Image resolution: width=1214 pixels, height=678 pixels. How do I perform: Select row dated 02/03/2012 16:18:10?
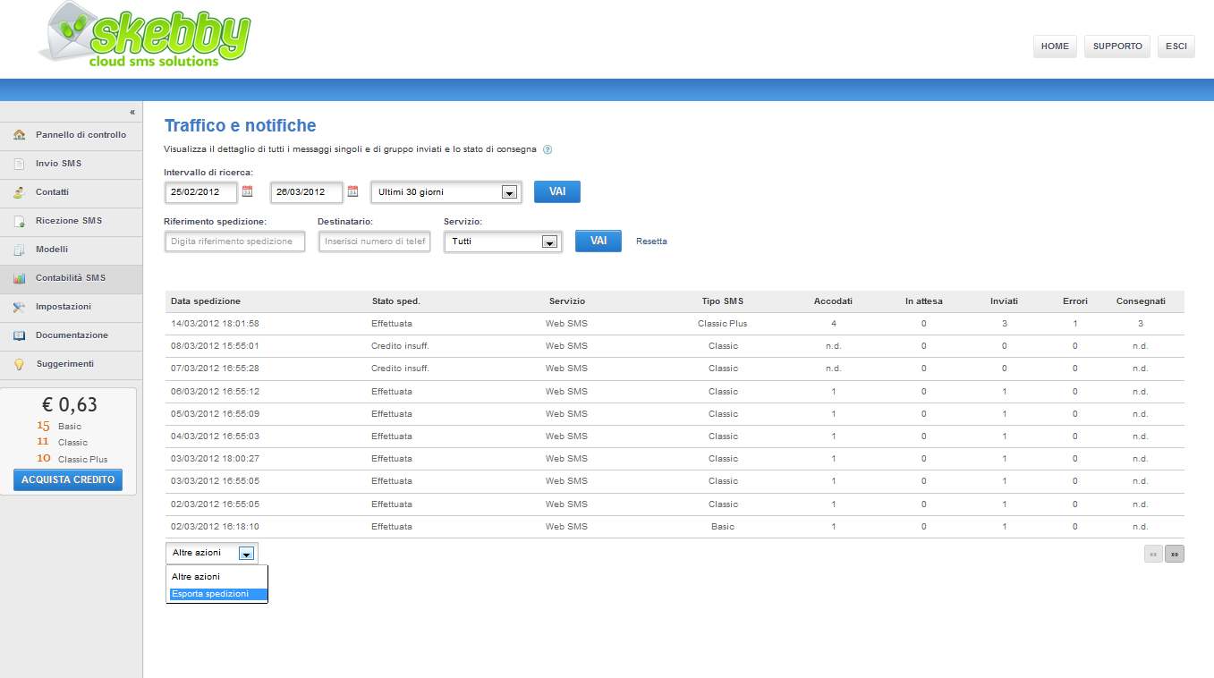coord(675,527)
